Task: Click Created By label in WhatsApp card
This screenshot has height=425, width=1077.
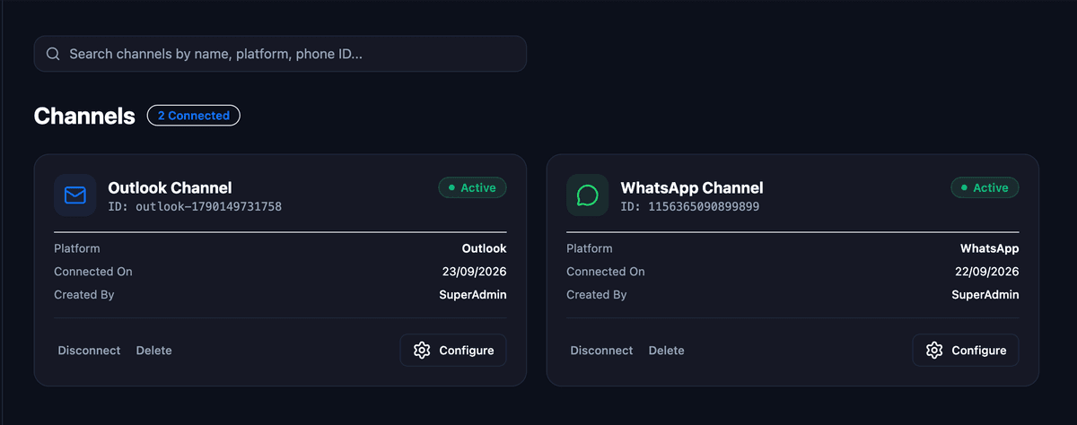Action: click(597, 295)
